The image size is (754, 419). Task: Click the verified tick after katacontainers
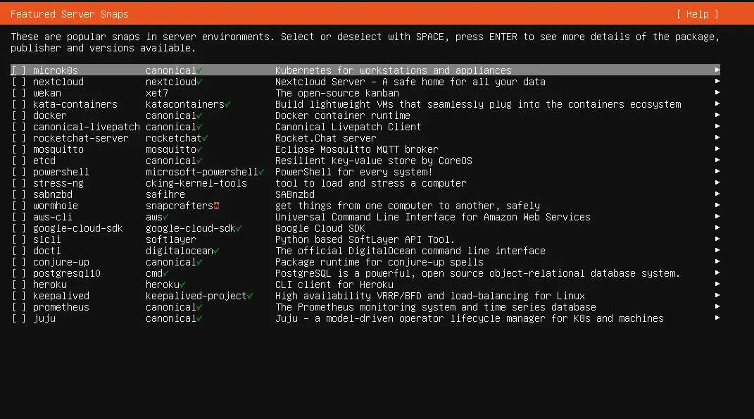(227, 104)
